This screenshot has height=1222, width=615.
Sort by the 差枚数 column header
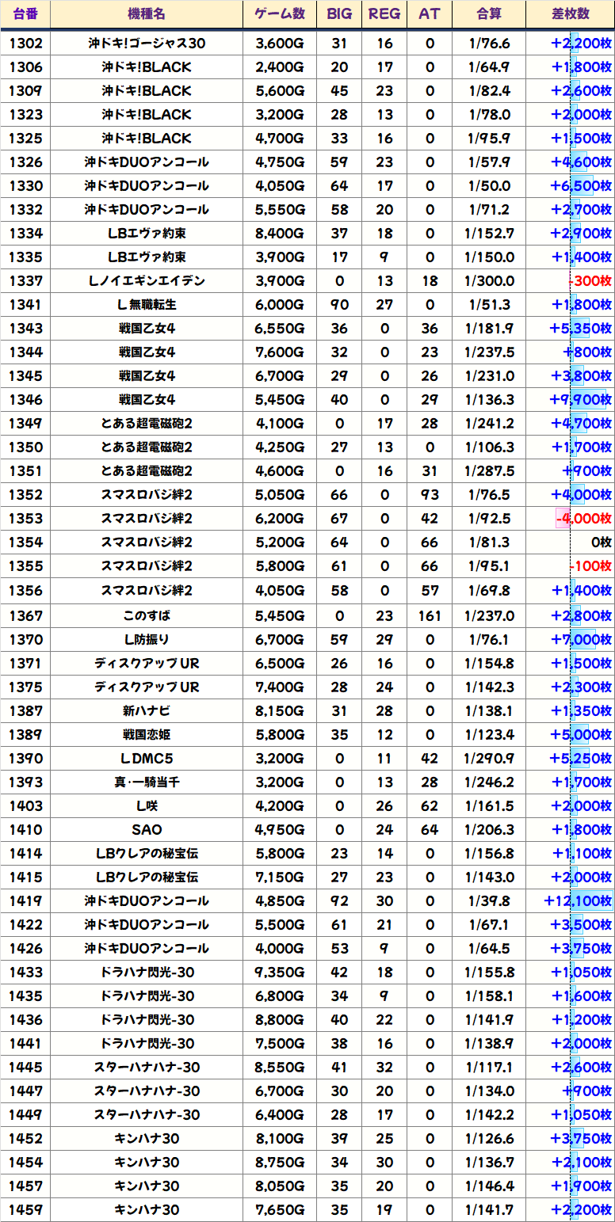(x=570, y=14)
